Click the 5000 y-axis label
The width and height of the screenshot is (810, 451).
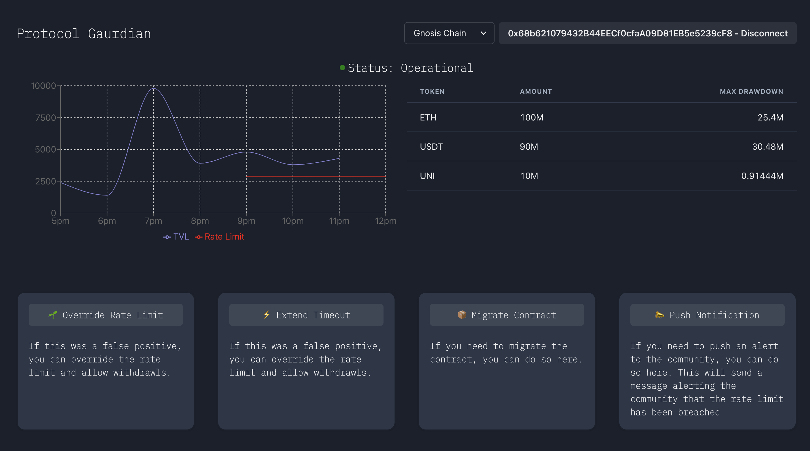[x=45, y=149]
